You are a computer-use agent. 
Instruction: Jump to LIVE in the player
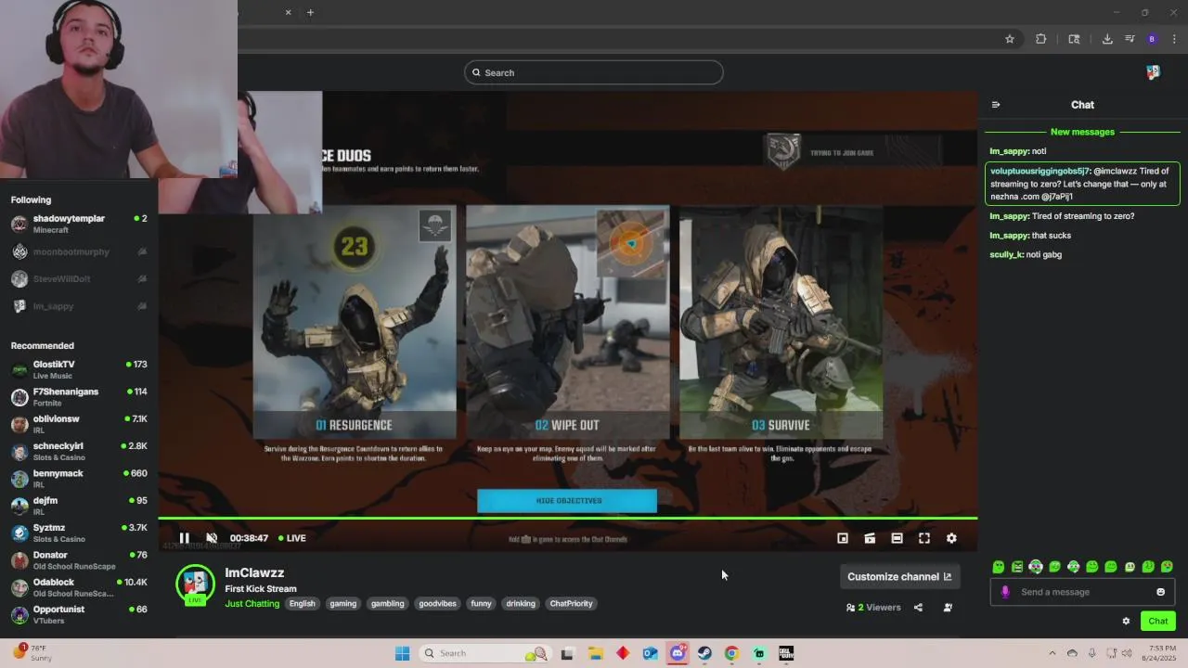coord(291,538)
